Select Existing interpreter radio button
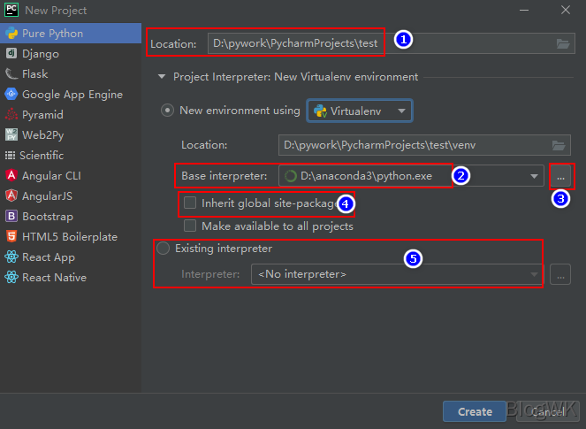This screenshot has height=429, width=586. [164, 249]
